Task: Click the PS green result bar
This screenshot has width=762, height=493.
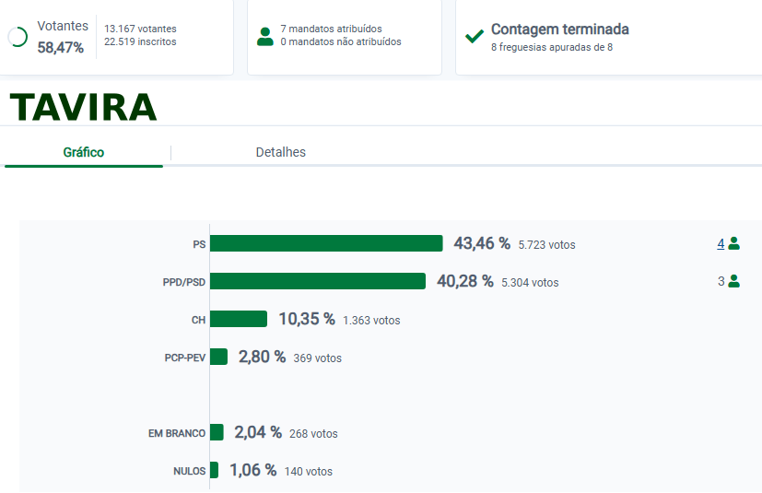Action: (x=326, y=244)
